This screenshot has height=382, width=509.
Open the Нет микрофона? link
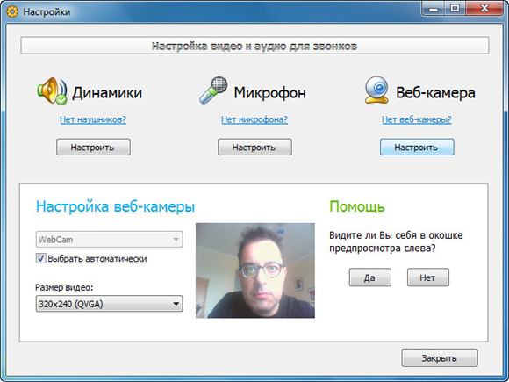254,119
